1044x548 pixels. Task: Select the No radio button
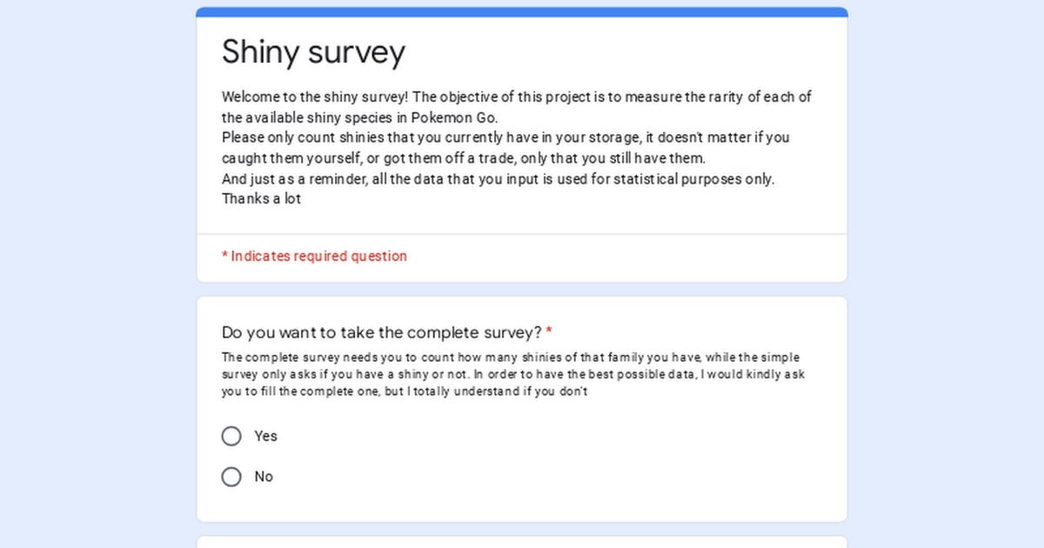pos(231,477)
